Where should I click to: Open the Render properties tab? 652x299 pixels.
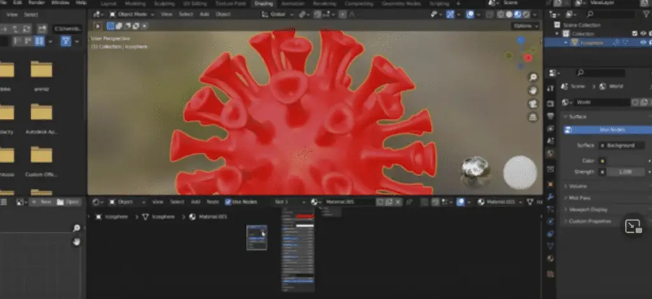551,104
